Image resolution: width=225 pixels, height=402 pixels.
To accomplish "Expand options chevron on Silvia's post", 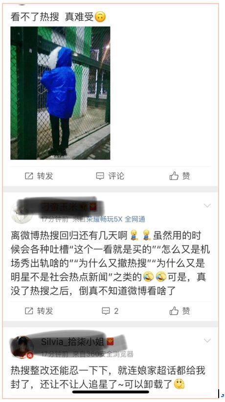I will tap(207, 340).
